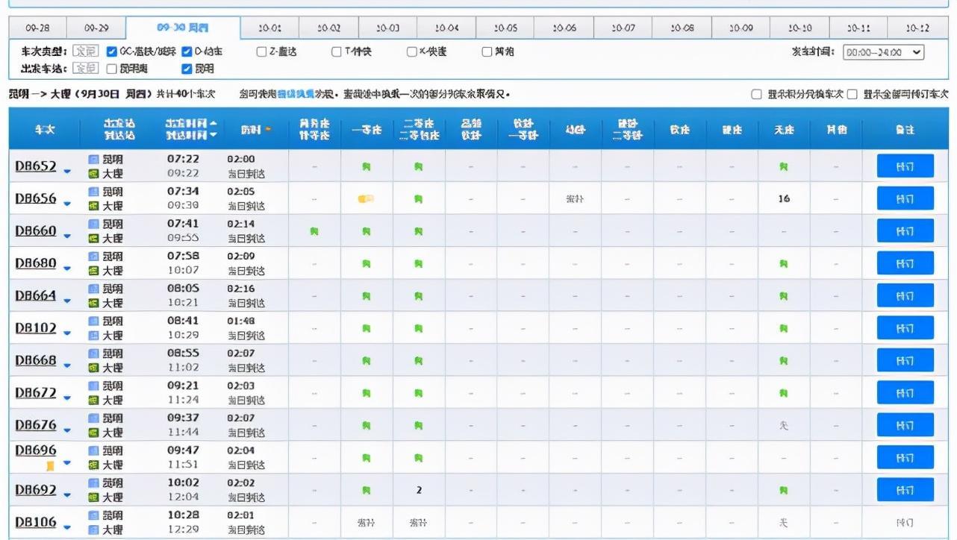This screenshot has width=957, height=540.
Task: Click green first-class seat icon for D8692
Action: [x=367, y=491]
